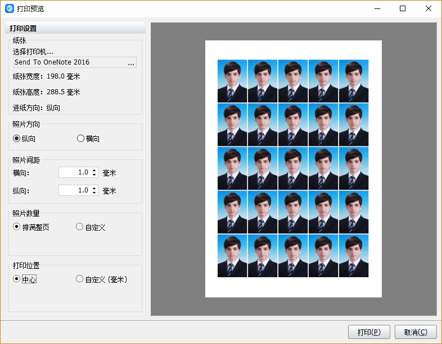Select the 横向 photo orientation radio button
The width and height of the screenshot is (442, 344).
tap(80, 139)
